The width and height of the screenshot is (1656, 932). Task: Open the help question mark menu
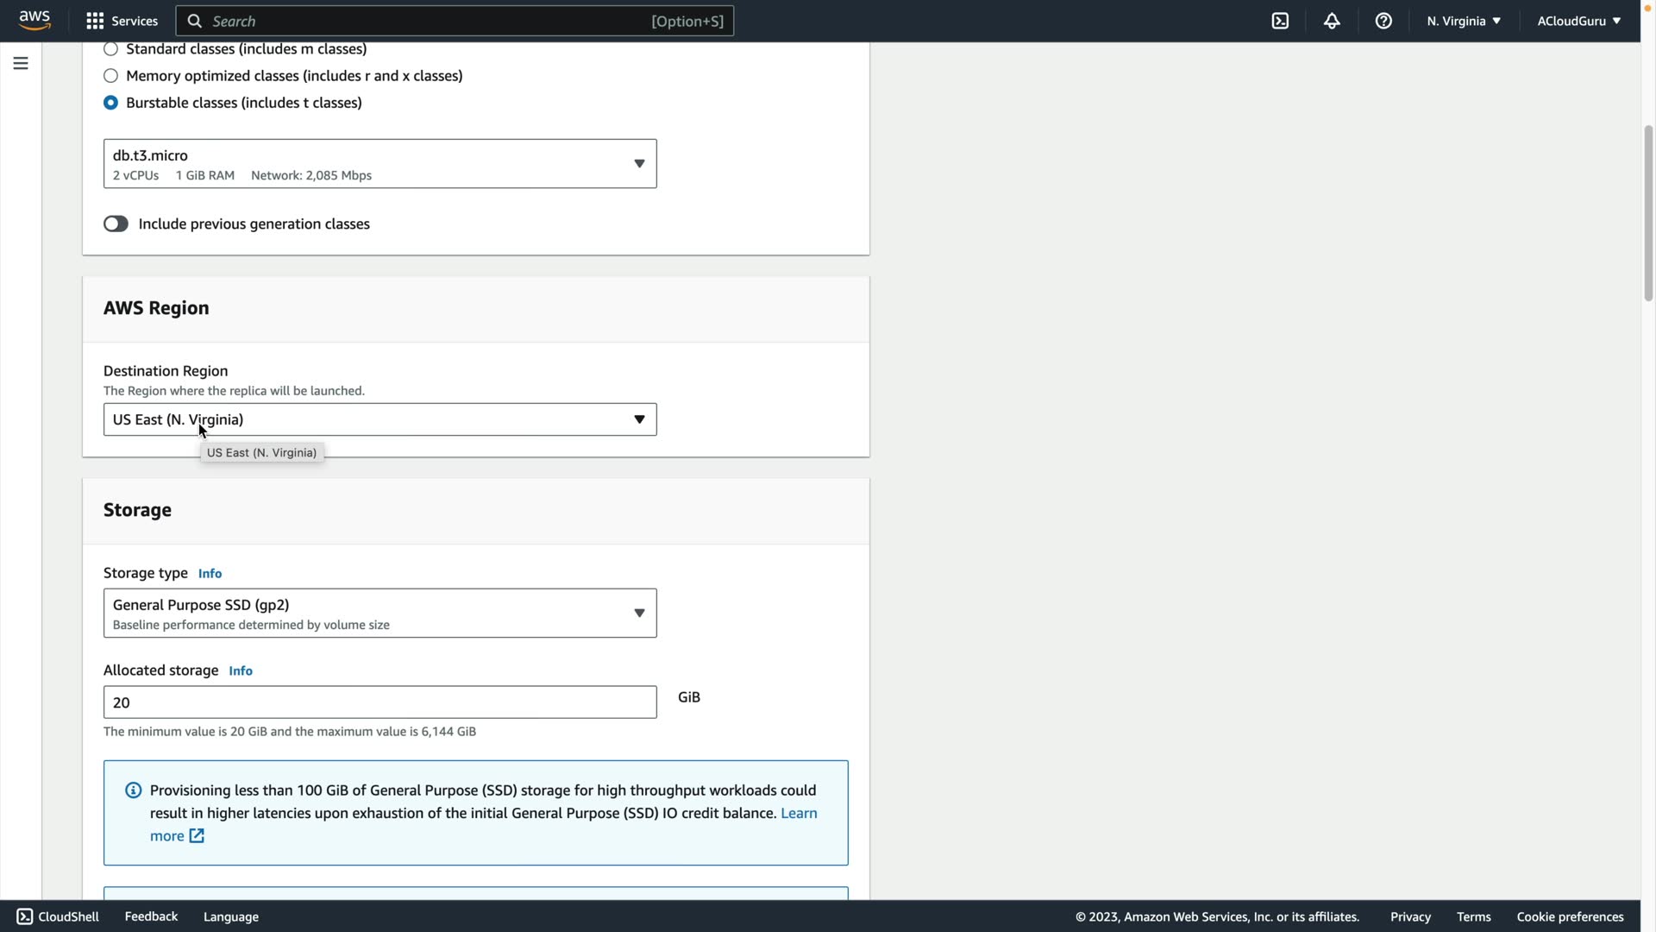pos(1383,21)
